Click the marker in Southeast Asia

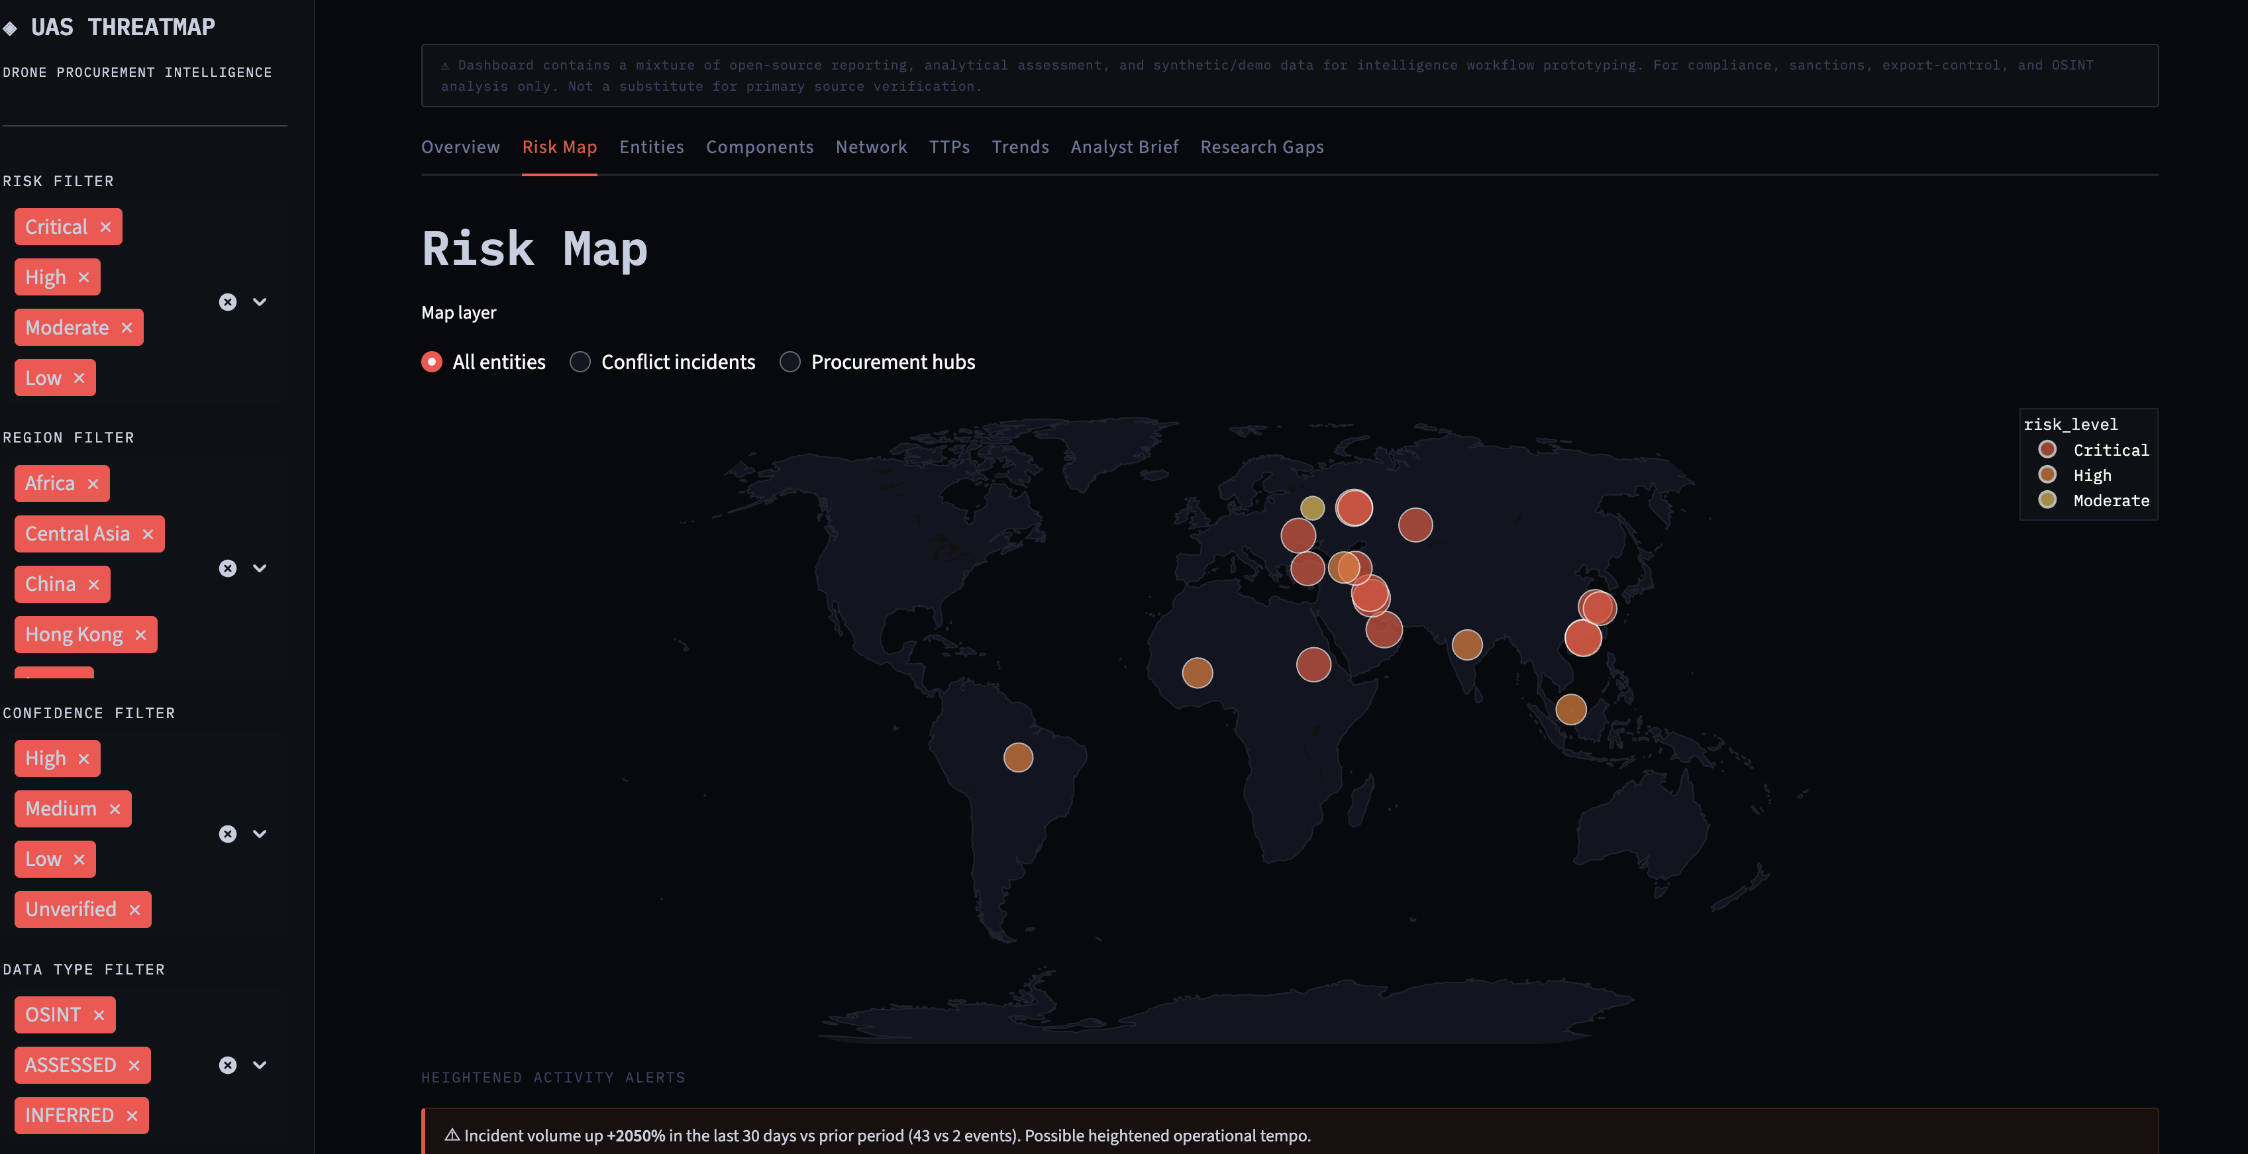click(x=1571, y=709)
